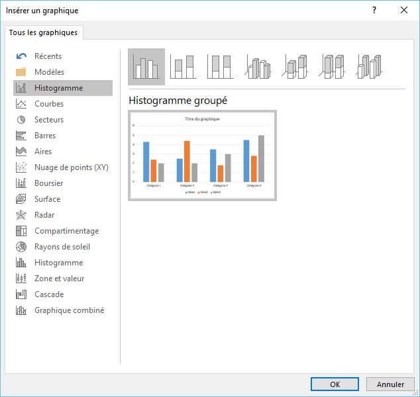This screenshot has width=420, height=397.
Task: Select Graphique combiné chart type
Action: (x=69, y=310)
